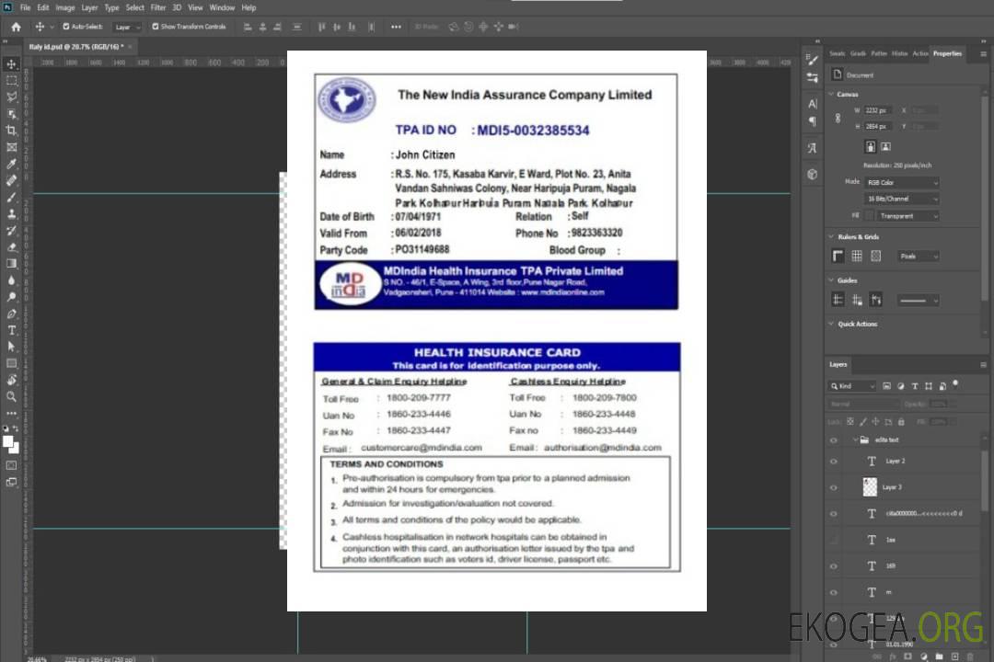Collapse the Canvas section
The height and width of the screenshot is (662, 994).
tap(831, 94)
